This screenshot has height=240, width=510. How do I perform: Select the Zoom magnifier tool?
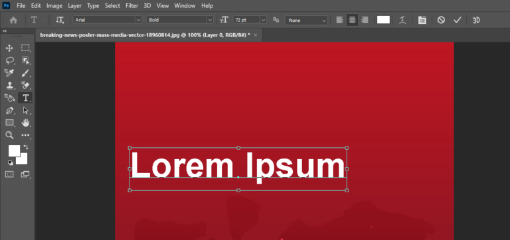pyautogui.click(x=9, y=135)
